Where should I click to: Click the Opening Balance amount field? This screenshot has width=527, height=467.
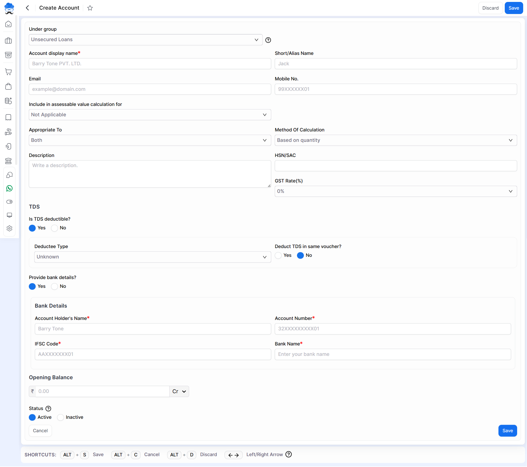click(x=103, y=391)
